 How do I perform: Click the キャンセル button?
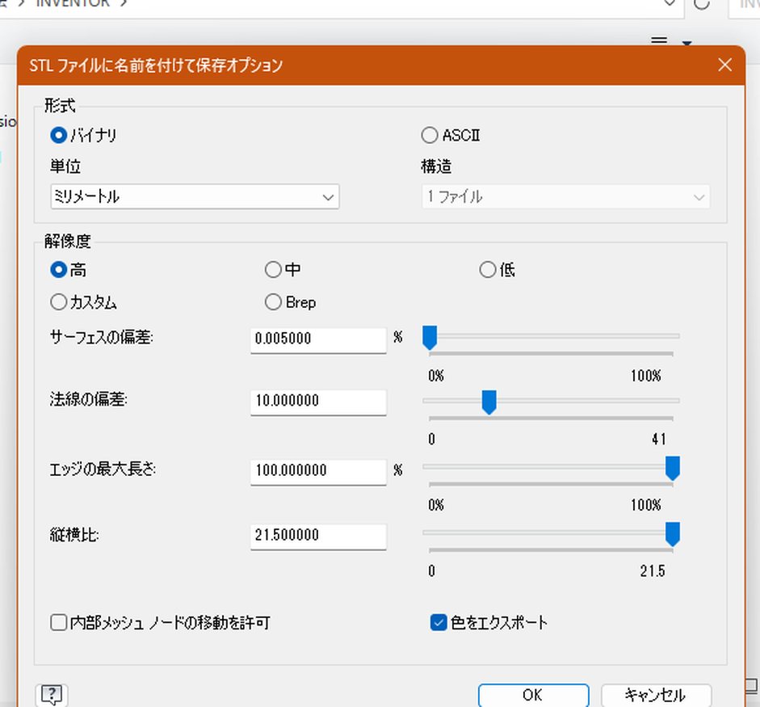(x=657, y=696)
